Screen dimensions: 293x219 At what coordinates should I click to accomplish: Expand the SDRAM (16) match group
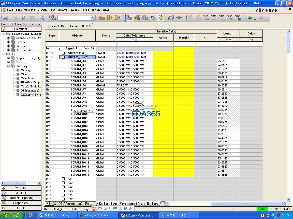click(x=63, y=53)
